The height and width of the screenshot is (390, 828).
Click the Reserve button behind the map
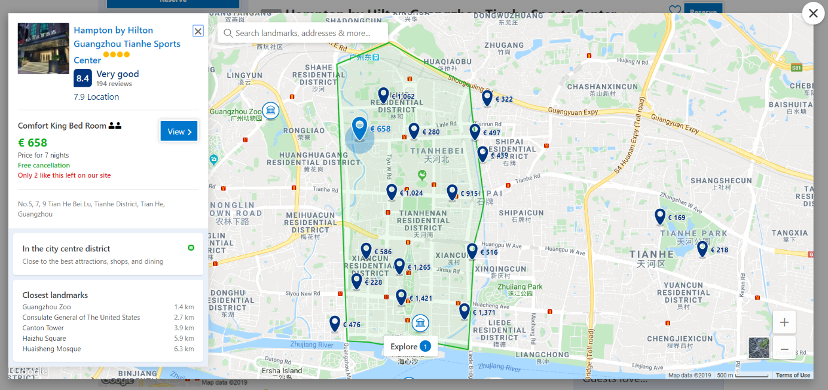703,10
